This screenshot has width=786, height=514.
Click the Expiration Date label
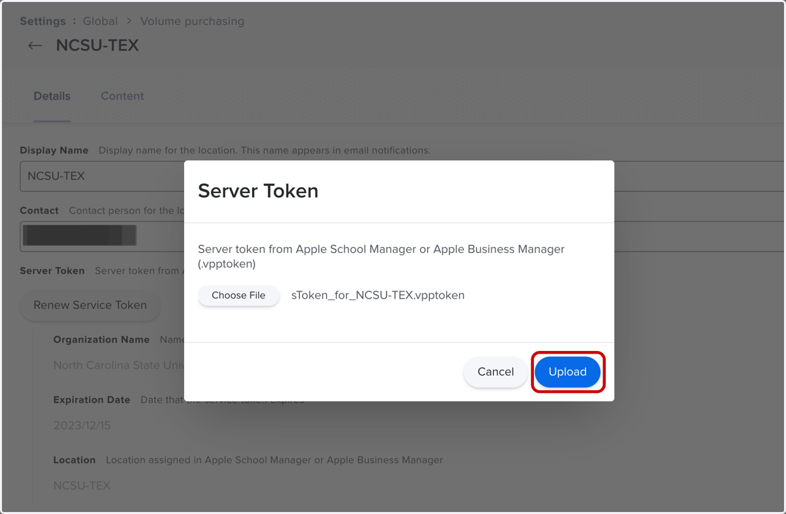click(x=92, y=399)
